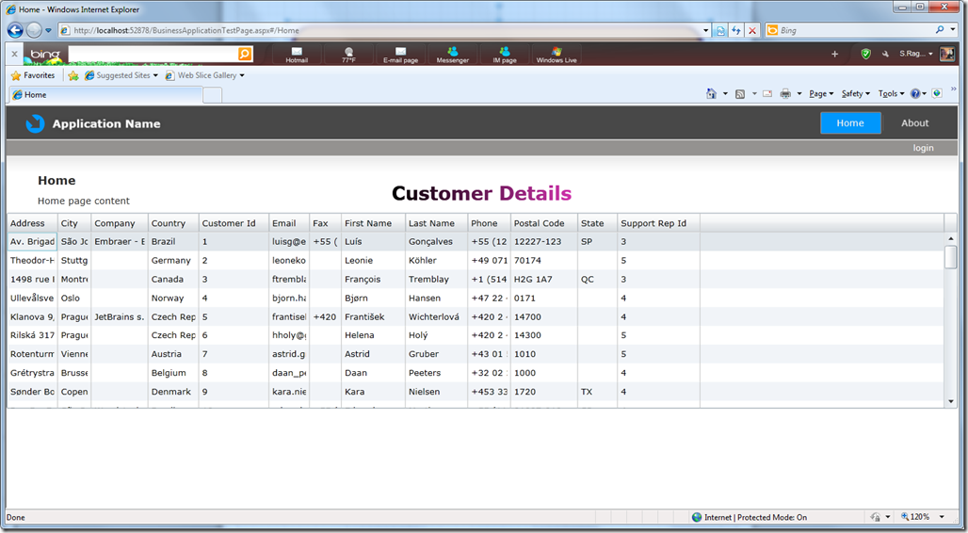Click the Add to Favorites bar star icon
The height and width of the screenshot is (533, 968).
coord(73,75)
